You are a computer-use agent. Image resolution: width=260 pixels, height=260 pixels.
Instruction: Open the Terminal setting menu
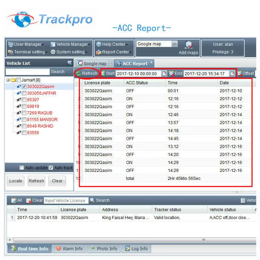(x=27, y=52)
